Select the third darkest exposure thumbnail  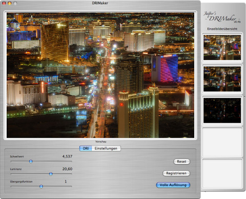(222, 110)
